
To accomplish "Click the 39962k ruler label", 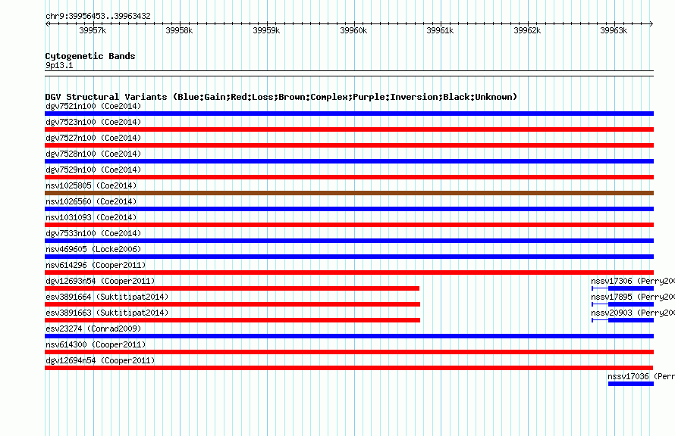I will click(527, 30).
